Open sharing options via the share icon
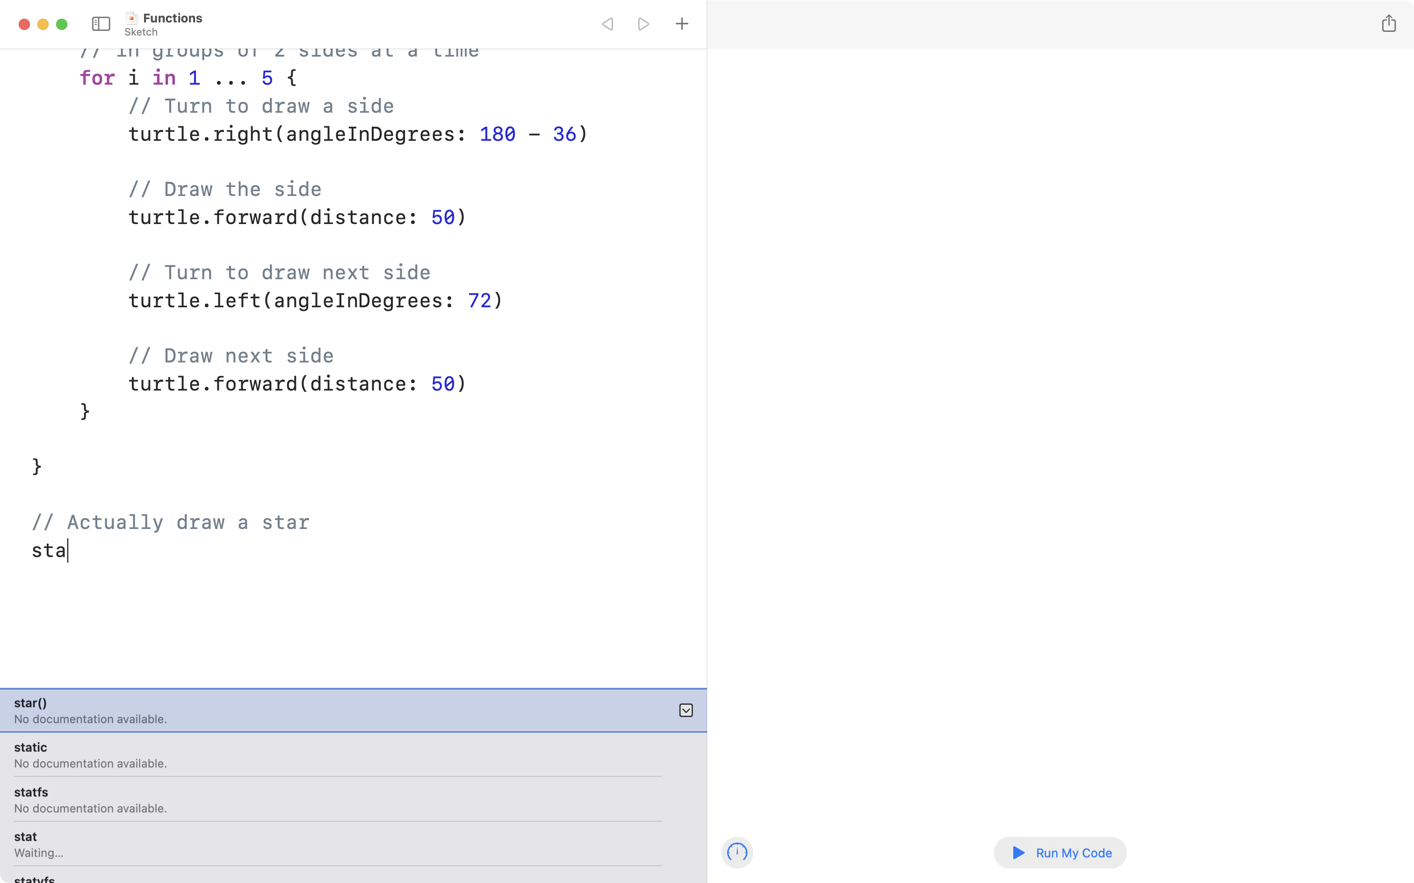 pyautogui.click(x=1388, y=23)
